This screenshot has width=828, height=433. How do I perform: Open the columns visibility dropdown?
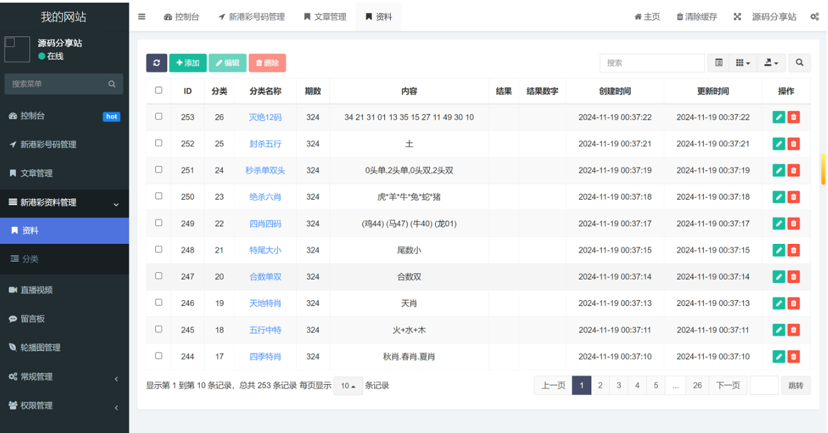(743, 63)
